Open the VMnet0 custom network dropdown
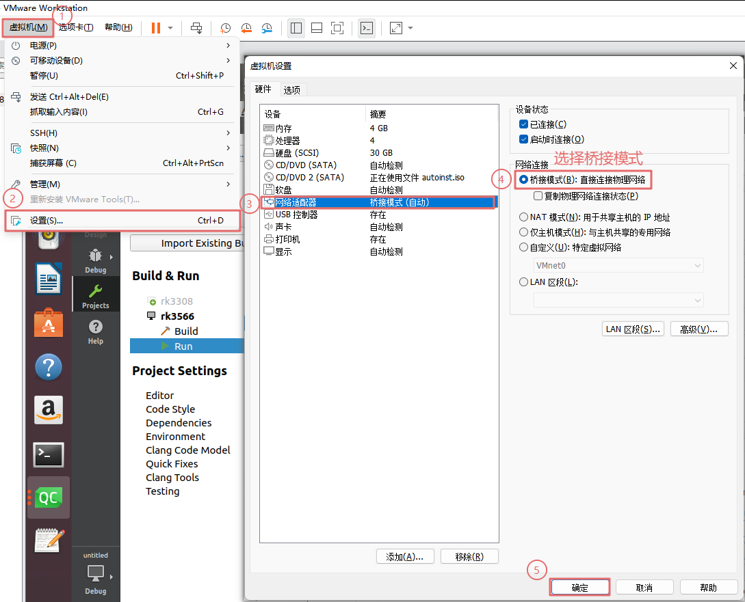Screen dimensions: 745x602 tap(618, 265)
